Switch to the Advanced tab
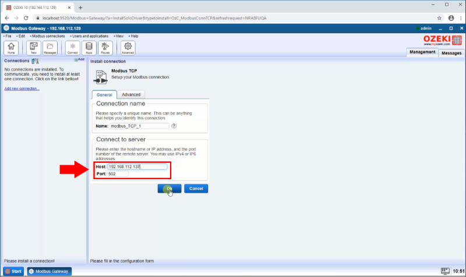Image resolution: width=466 pixels, height=277 pixels. pos(131,94)
